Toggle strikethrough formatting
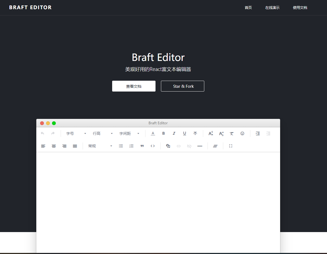 tap(195, 133)
